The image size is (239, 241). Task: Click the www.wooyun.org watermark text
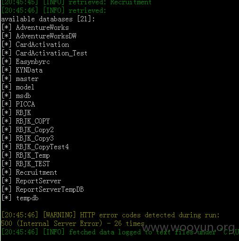point(188,228)
